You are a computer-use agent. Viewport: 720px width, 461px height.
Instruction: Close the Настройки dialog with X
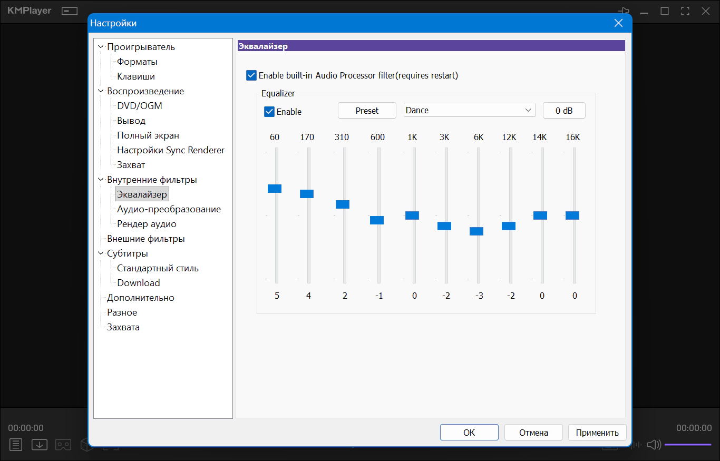click(x=619, y=23)
